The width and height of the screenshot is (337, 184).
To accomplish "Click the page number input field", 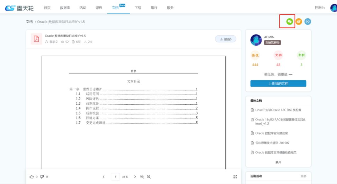I will tap(115, 177).
